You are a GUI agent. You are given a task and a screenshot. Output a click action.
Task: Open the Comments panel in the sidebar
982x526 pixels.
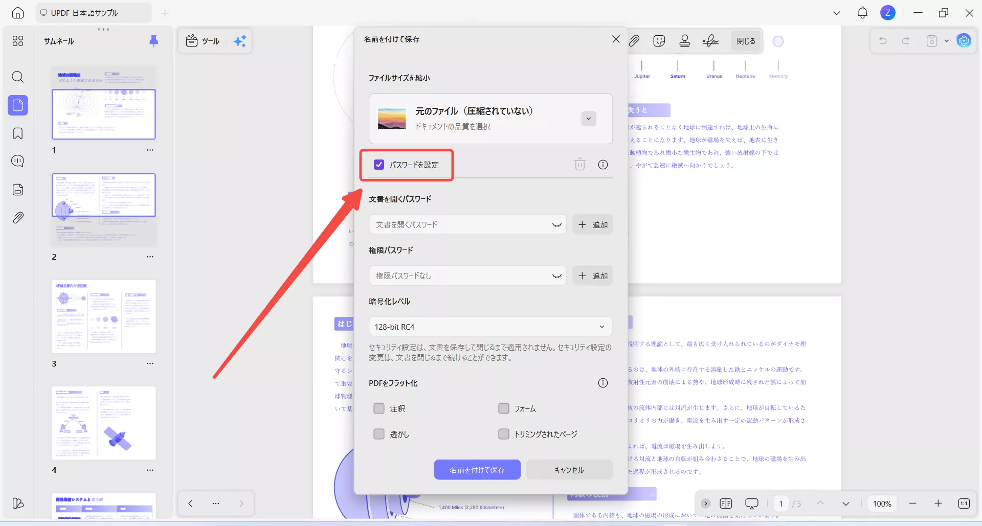[18, 161]
